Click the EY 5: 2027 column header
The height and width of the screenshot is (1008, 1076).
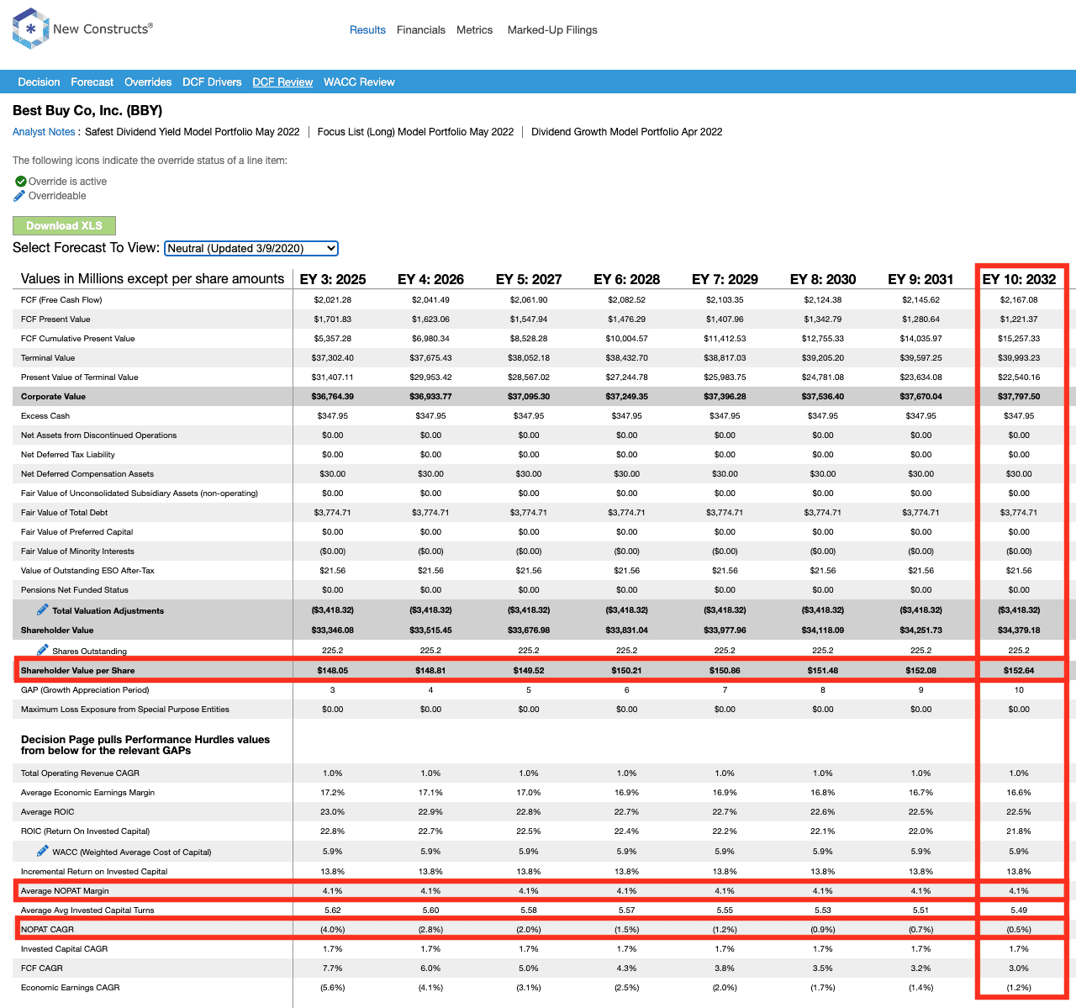tap(529, 279)
